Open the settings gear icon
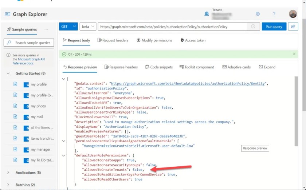This screenshot has height=190, width=306. (x=258, y=14)
